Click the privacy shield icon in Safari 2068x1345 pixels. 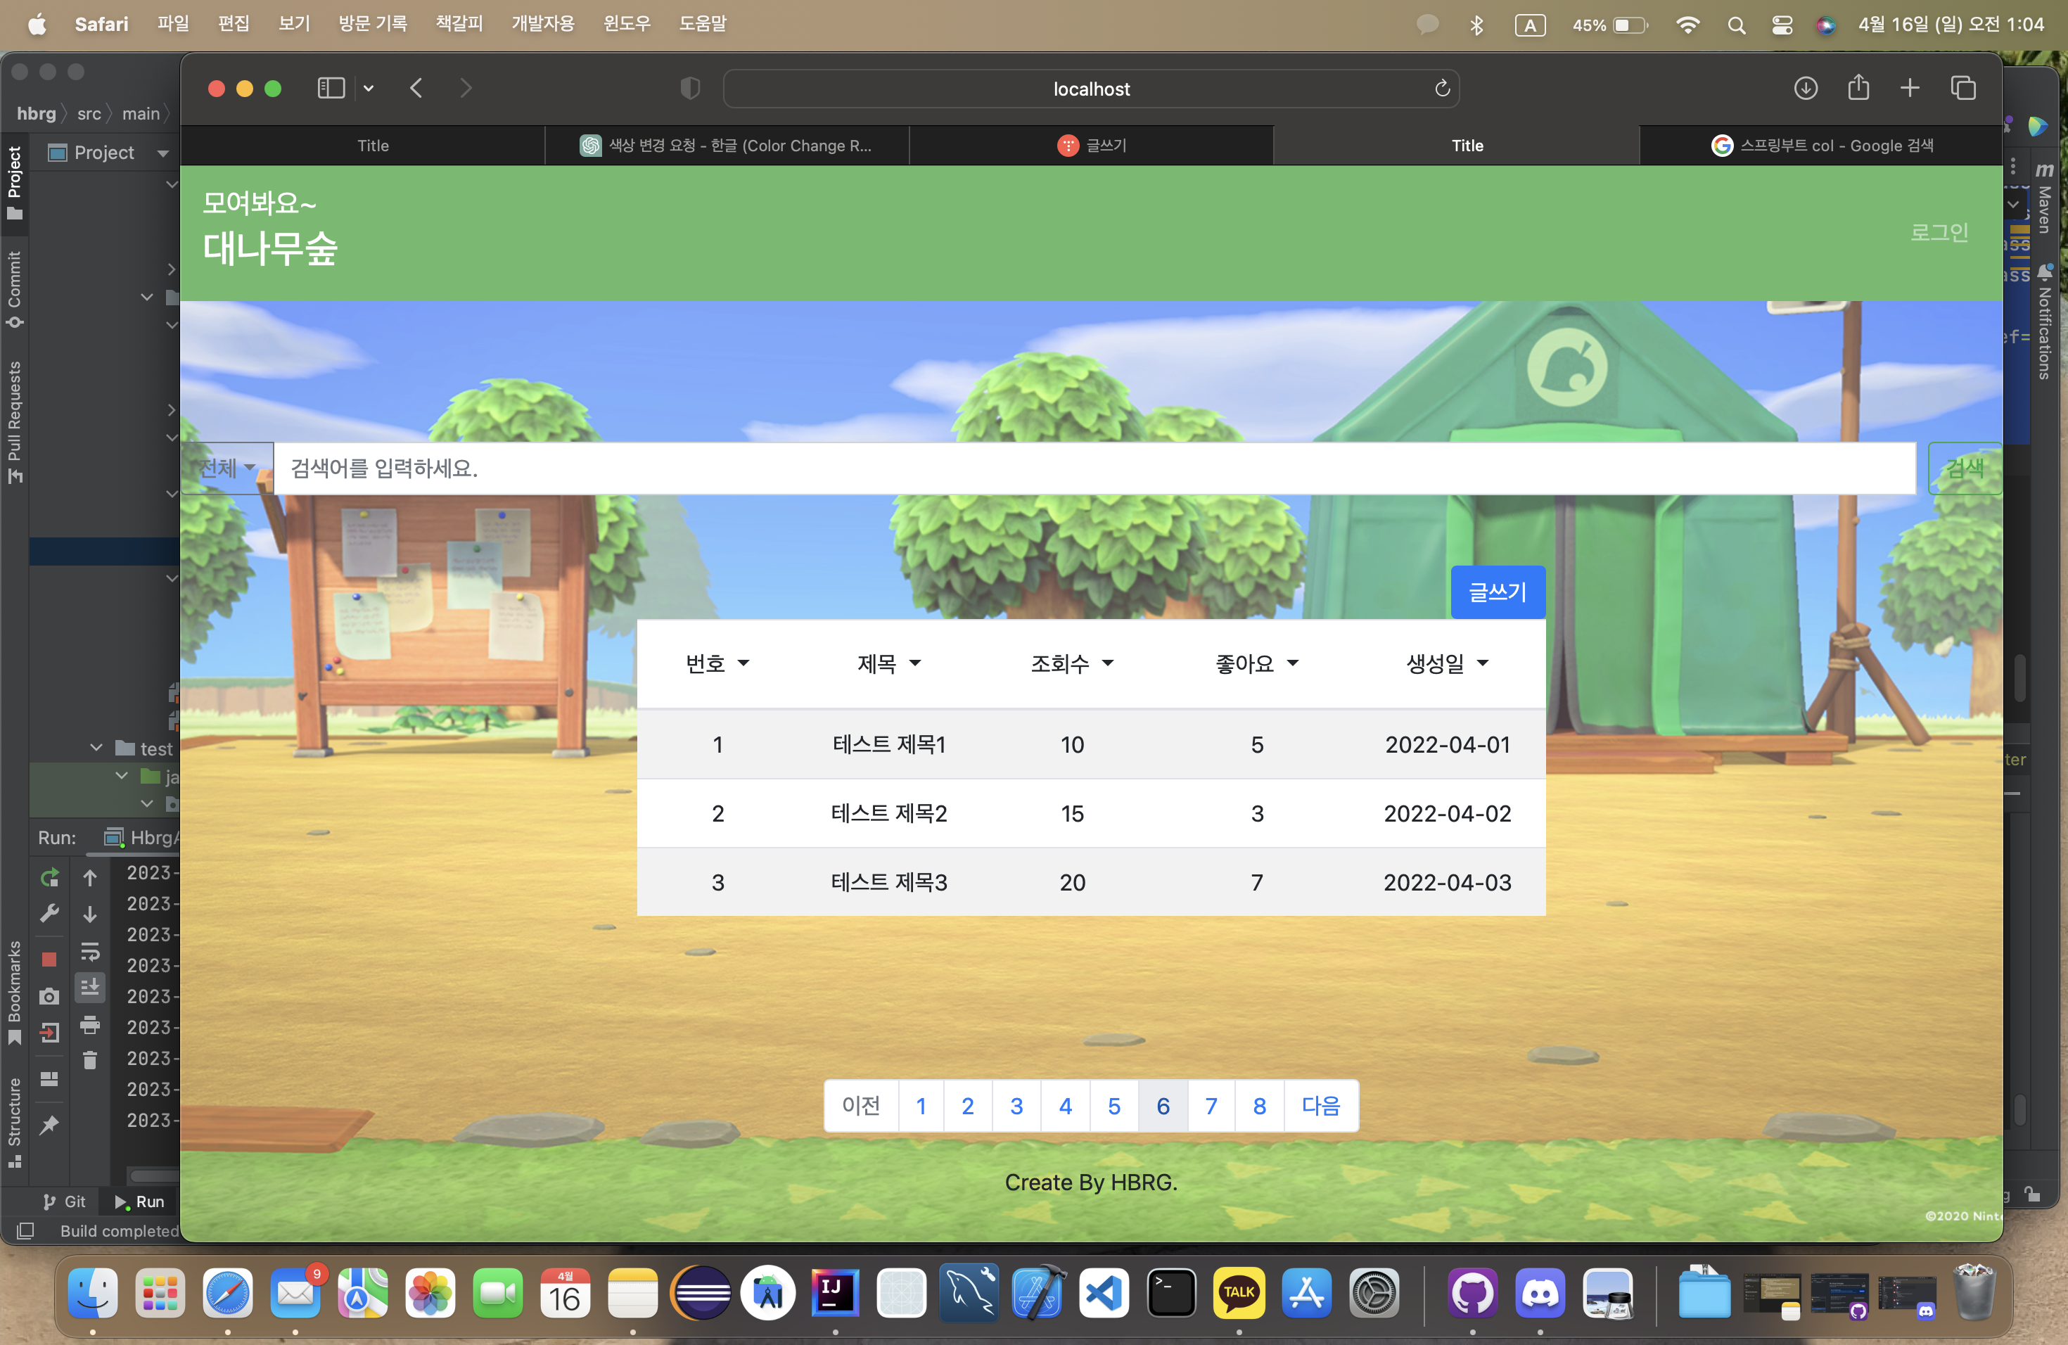coord(690,88)
